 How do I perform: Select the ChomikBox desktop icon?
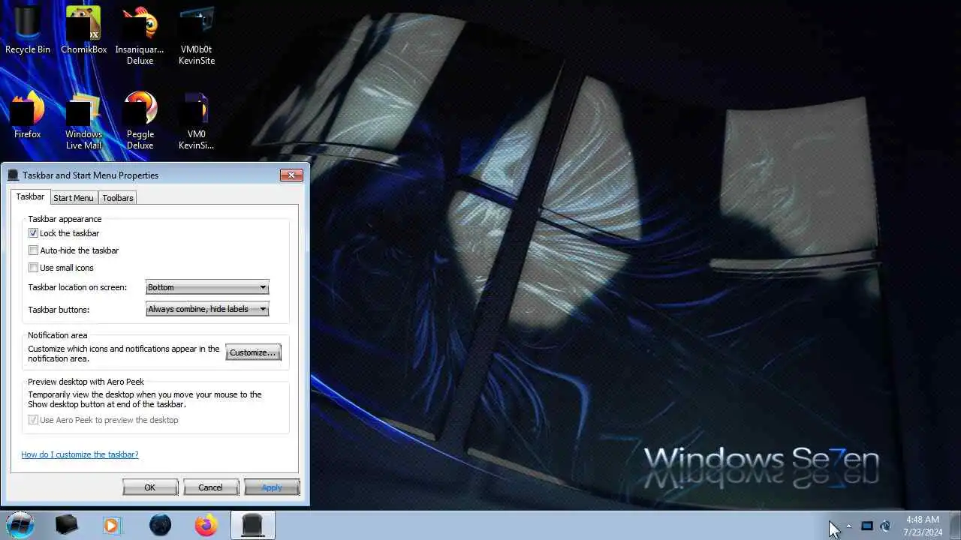83,30
